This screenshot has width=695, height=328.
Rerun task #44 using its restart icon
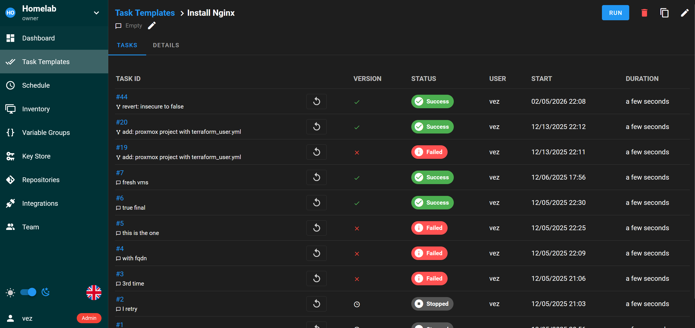(x=316, y=101)
